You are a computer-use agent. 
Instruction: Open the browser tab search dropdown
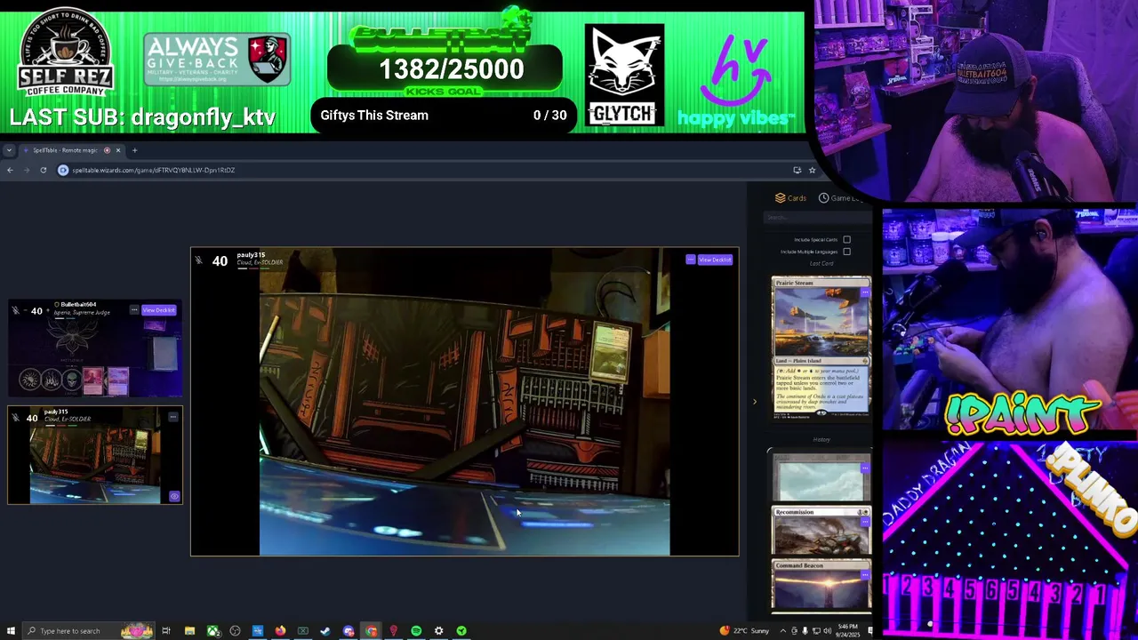click(x=9, y=150)
